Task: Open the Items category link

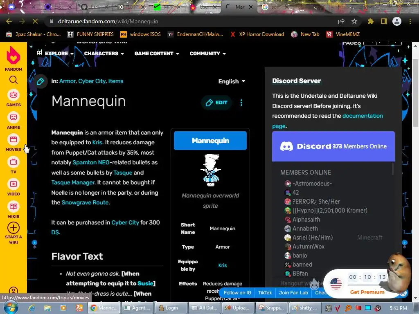Action: pyautogui.click(x=116, y=81)
